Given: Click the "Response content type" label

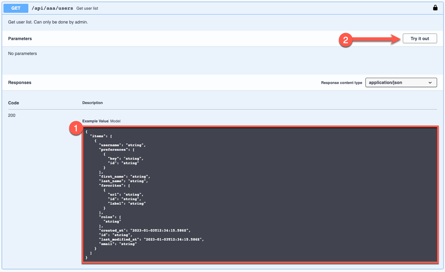Looking at the screenshot, I should tap(342, 83).
